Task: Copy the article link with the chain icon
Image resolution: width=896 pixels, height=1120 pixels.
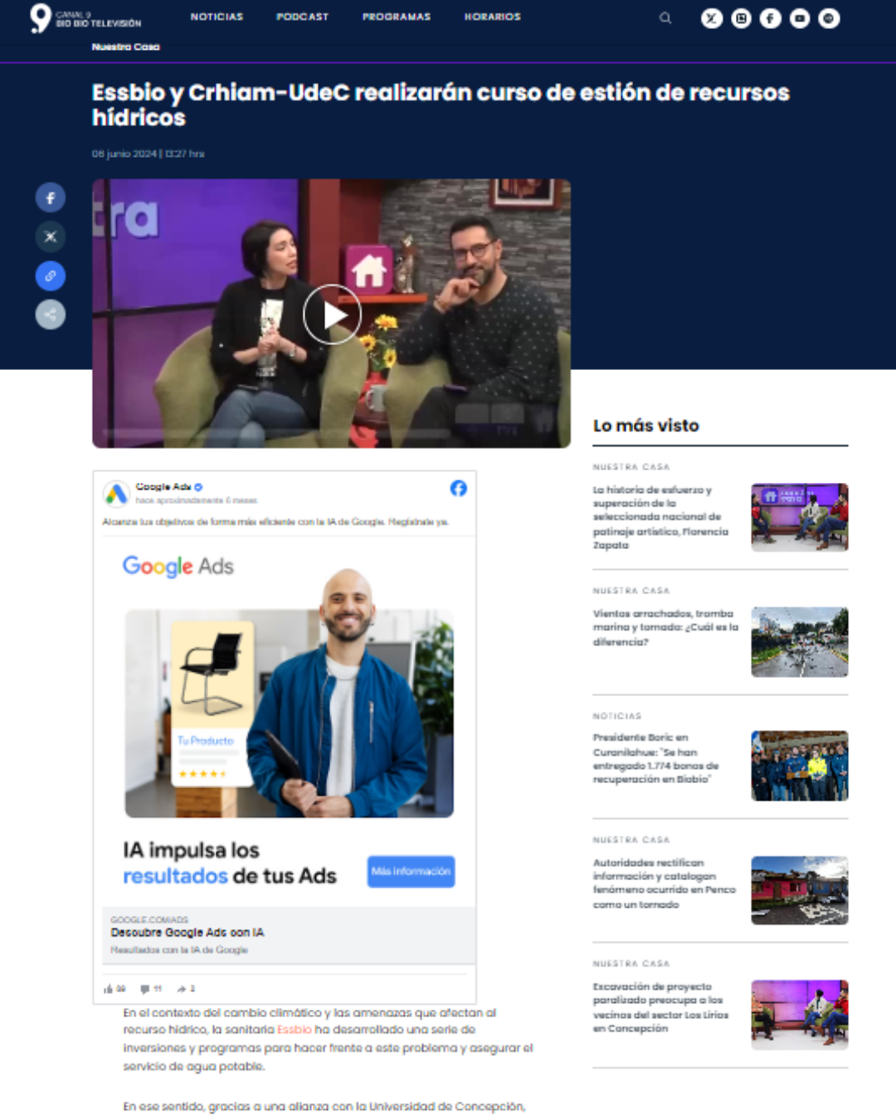Action: coord(51,275)
